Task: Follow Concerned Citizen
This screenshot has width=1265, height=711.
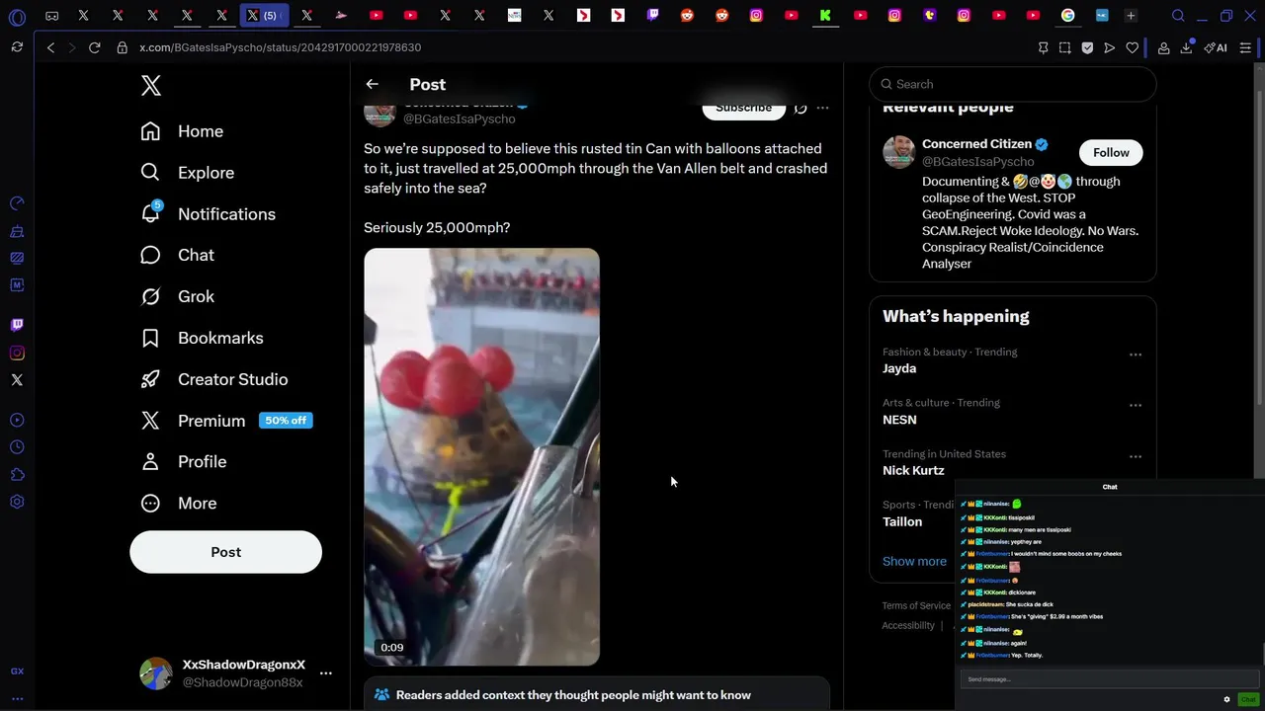Action: click(x=1111, y=152)
